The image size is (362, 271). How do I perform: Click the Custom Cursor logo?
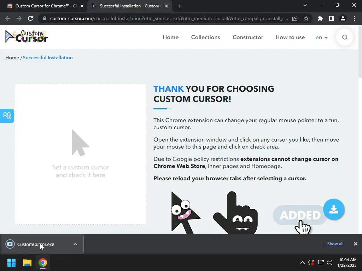coord(26,36)
